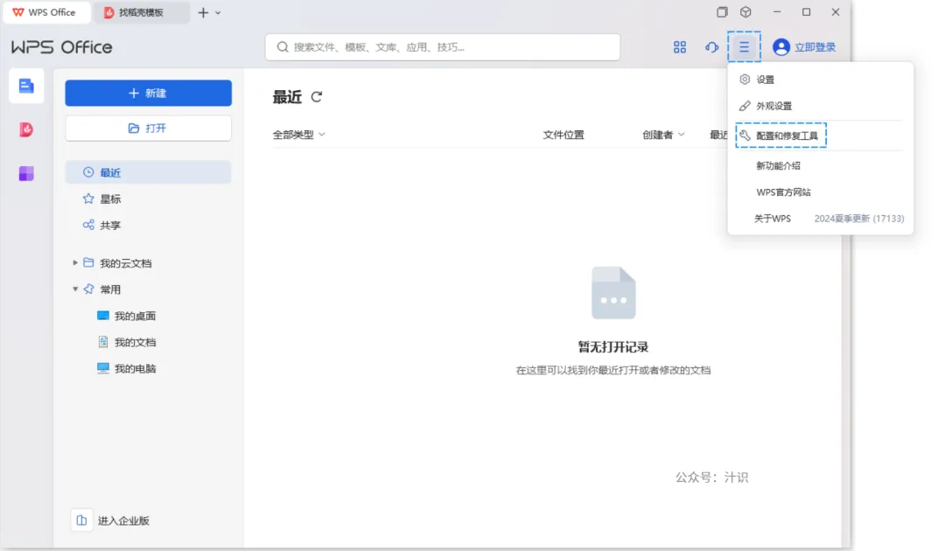
Task: Open the purple apps sidebar icon
Action: (x=26, y=173)
